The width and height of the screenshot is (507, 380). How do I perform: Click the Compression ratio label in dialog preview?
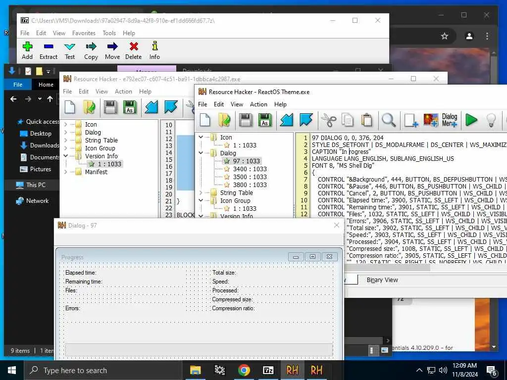click(233, 308)
